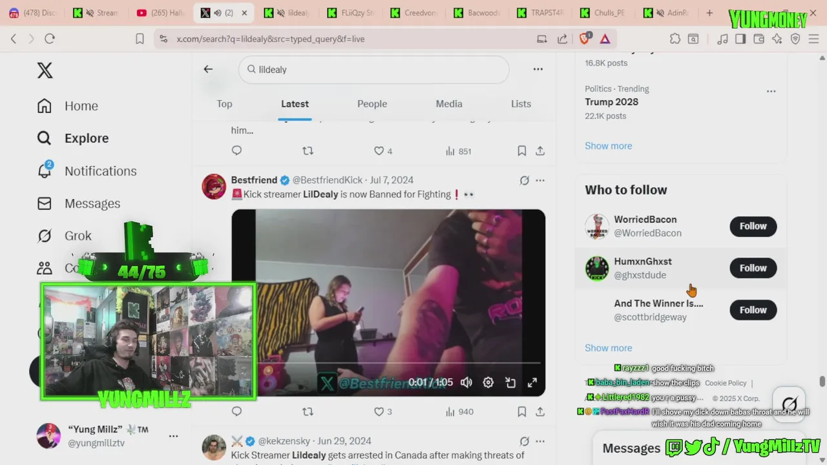Screen dimensions: 827x465
Task: Open WorriedBacon profile avatar
Action: [597, 226]
